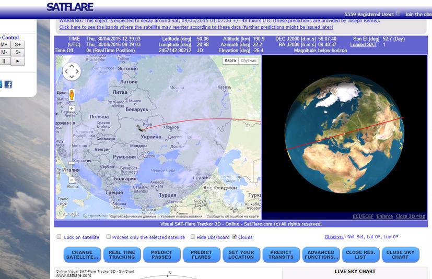Click the 5559 Registered Users text
This screenshot has width=432, height=279.
(369, 14)
